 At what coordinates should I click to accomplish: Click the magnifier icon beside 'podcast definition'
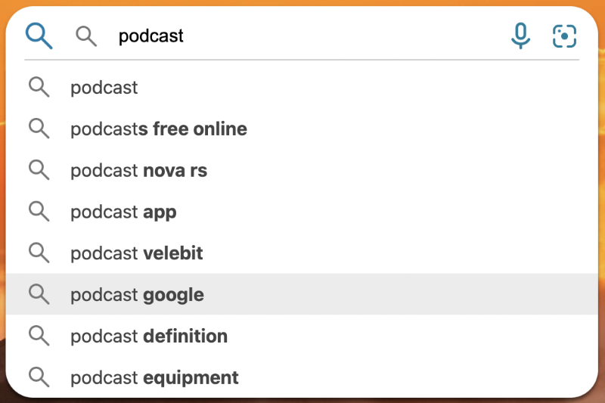pyautogui.click(x=39, y=336)
